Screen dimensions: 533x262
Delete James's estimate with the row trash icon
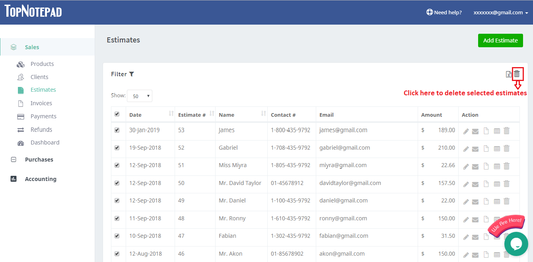point(507,131)
